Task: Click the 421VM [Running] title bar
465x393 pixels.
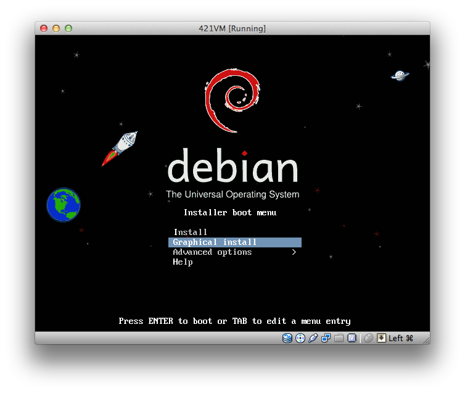Action: click(232, 28)
